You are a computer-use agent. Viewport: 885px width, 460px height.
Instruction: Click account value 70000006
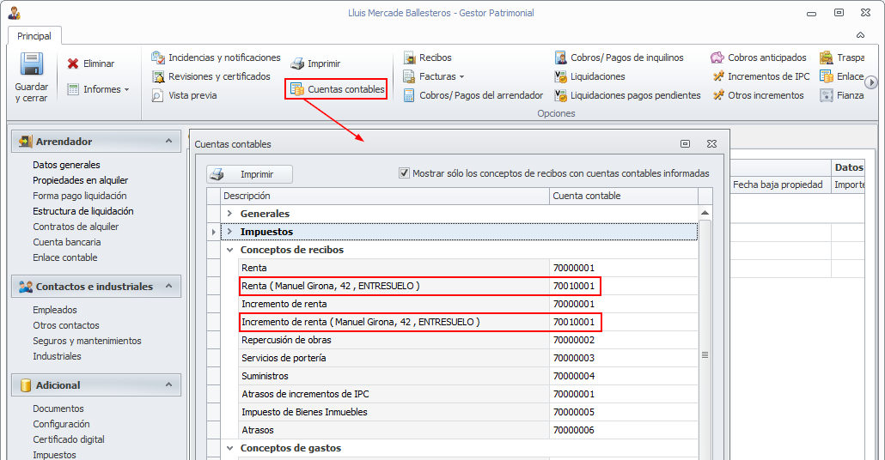[573, 430]
